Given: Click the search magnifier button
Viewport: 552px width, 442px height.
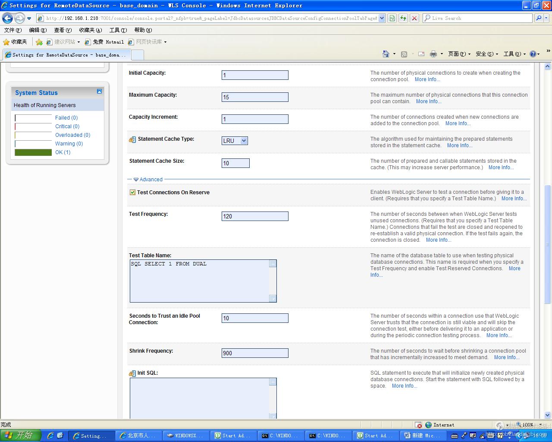Looking at the screenshot, I should (539, 18).
